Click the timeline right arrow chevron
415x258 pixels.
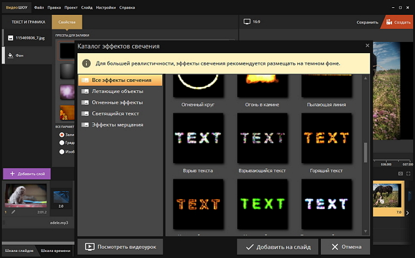click(x=408, y=213)
